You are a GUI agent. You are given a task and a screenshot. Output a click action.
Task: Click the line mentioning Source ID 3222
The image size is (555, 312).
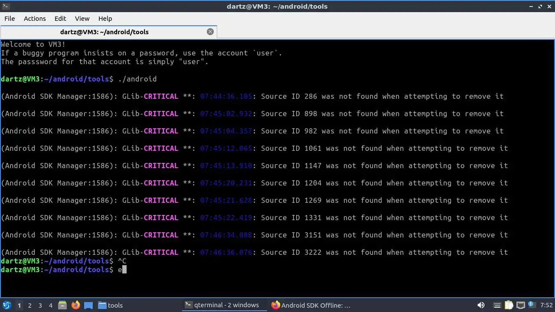pos(254,252)
